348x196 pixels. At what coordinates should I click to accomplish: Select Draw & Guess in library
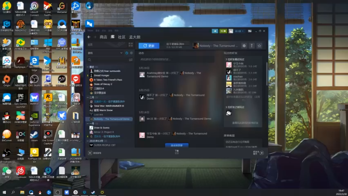(101, 128)
